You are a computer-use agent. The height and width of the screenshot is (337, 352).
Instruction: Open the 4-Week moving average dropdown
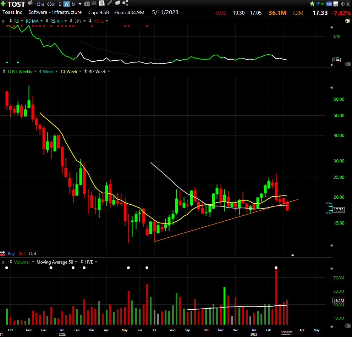(56, 71)
